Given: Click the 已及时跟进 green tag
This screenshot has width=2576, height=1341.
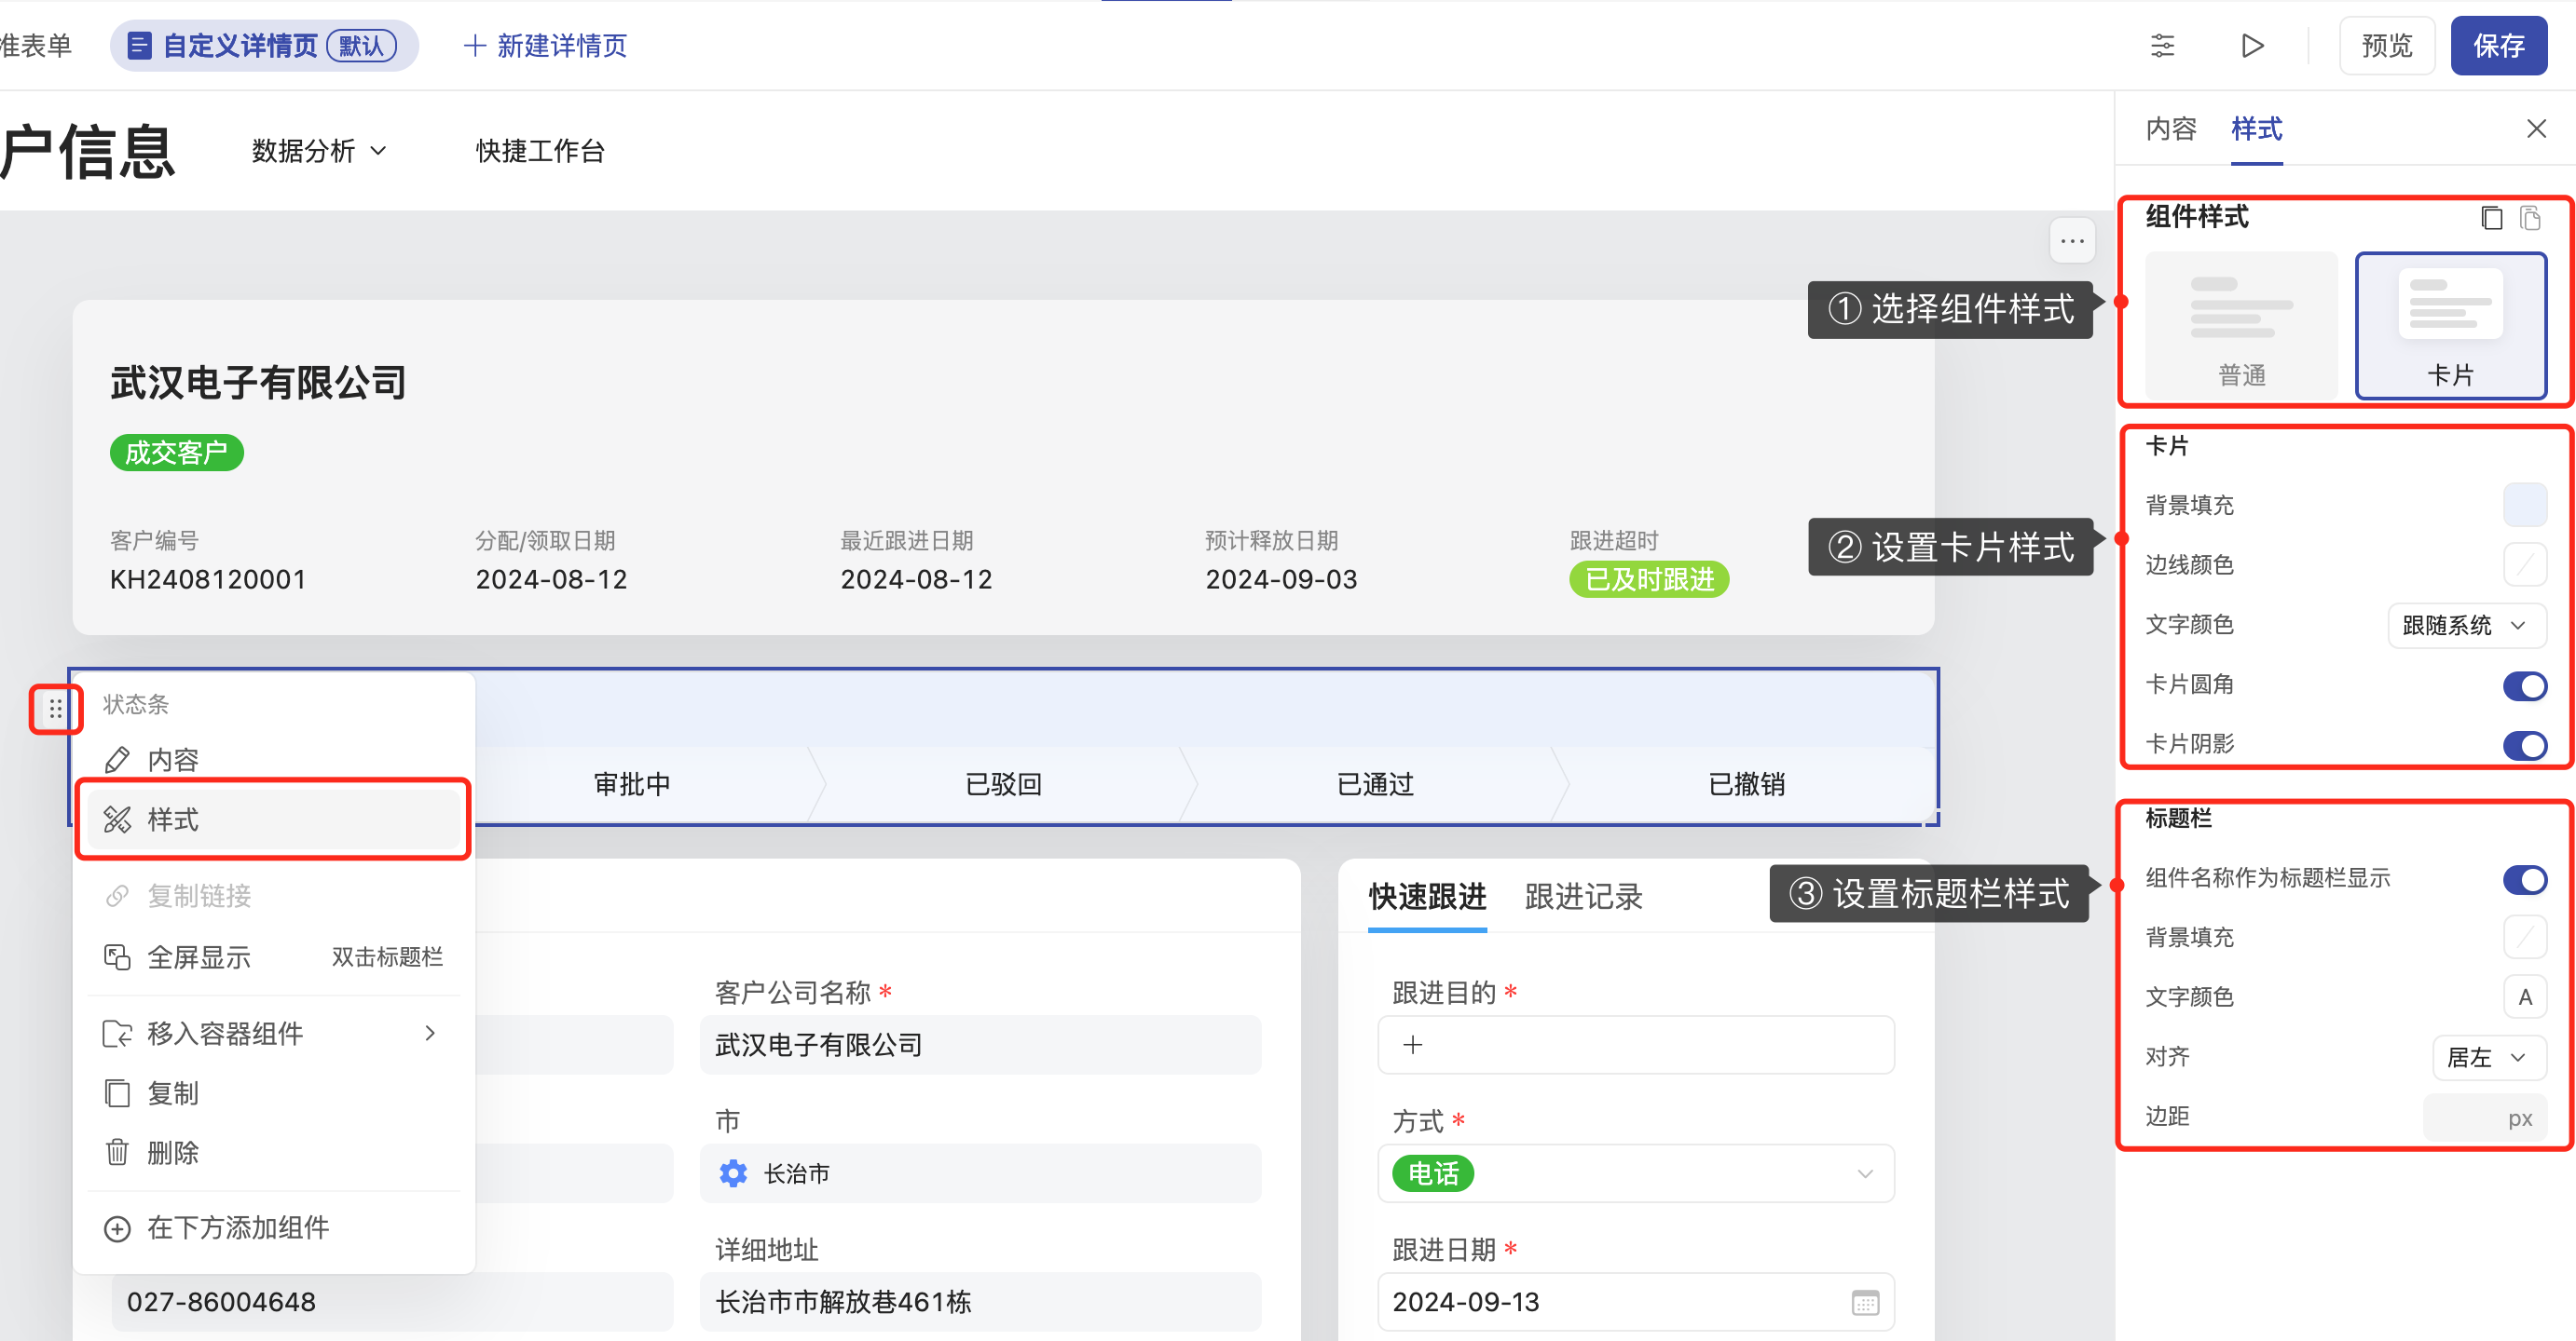Looking at the screenshot, I should pyautogui.click(x=1649, y=579).
